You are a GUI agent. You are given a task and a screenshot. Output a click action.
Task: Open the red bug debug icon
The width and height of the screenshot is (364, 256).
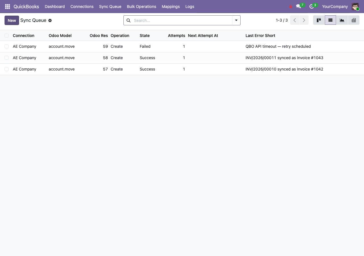291,7
